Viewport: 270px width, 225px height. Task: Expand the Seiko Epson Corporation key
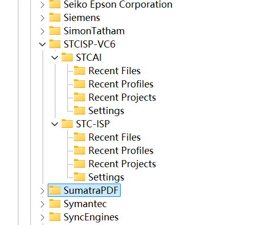click(x=43, y=5)
